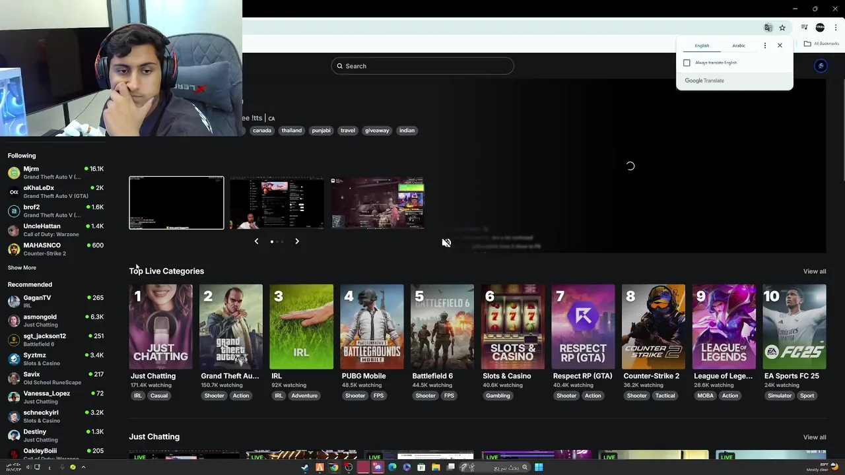Viewport: 845px width, 475px height.
Task: Open the media controls icon in toolbar
Action: pos(804,28)
